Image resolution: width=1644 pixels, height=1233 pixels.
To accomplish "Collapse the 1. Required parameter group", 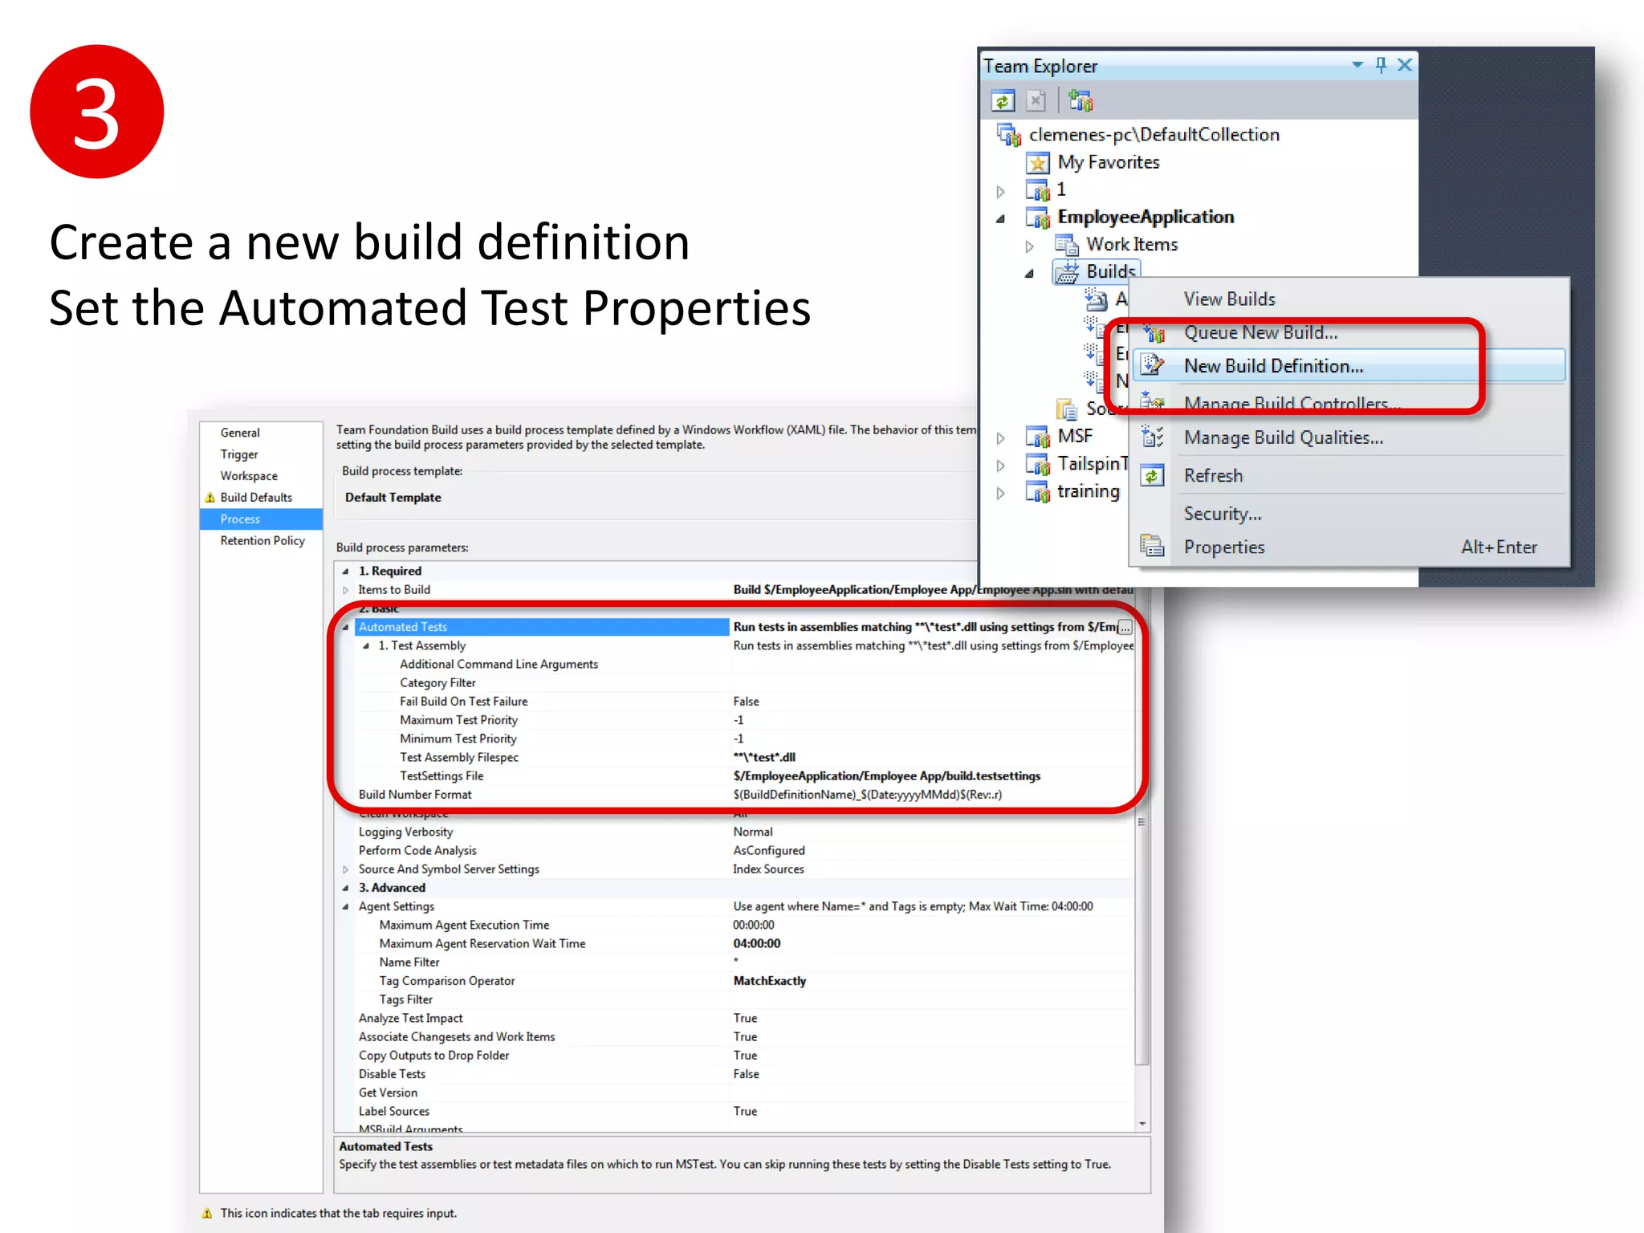I will [x=345, y=572].
